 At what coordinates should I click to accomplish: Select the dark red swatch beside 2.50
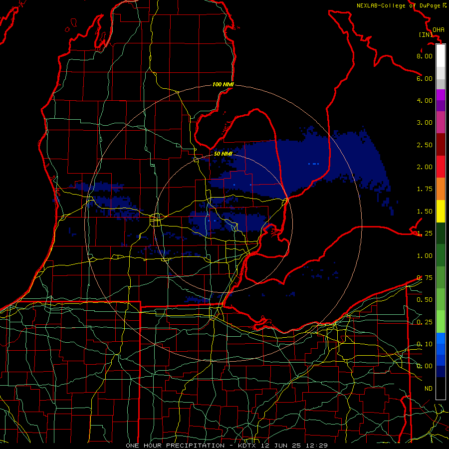coord(441,145)
